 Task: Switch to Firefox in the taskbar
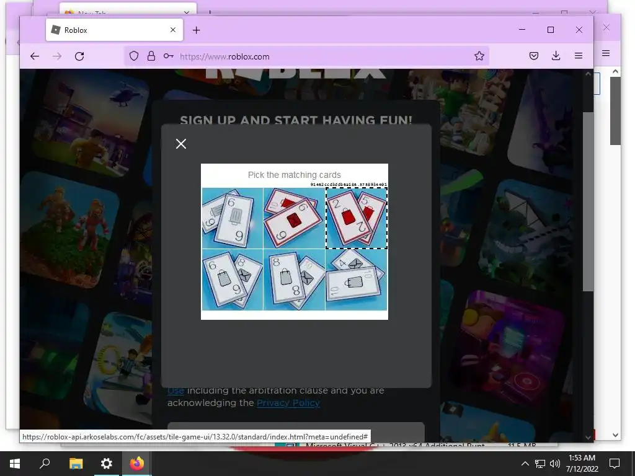point(137,464)
